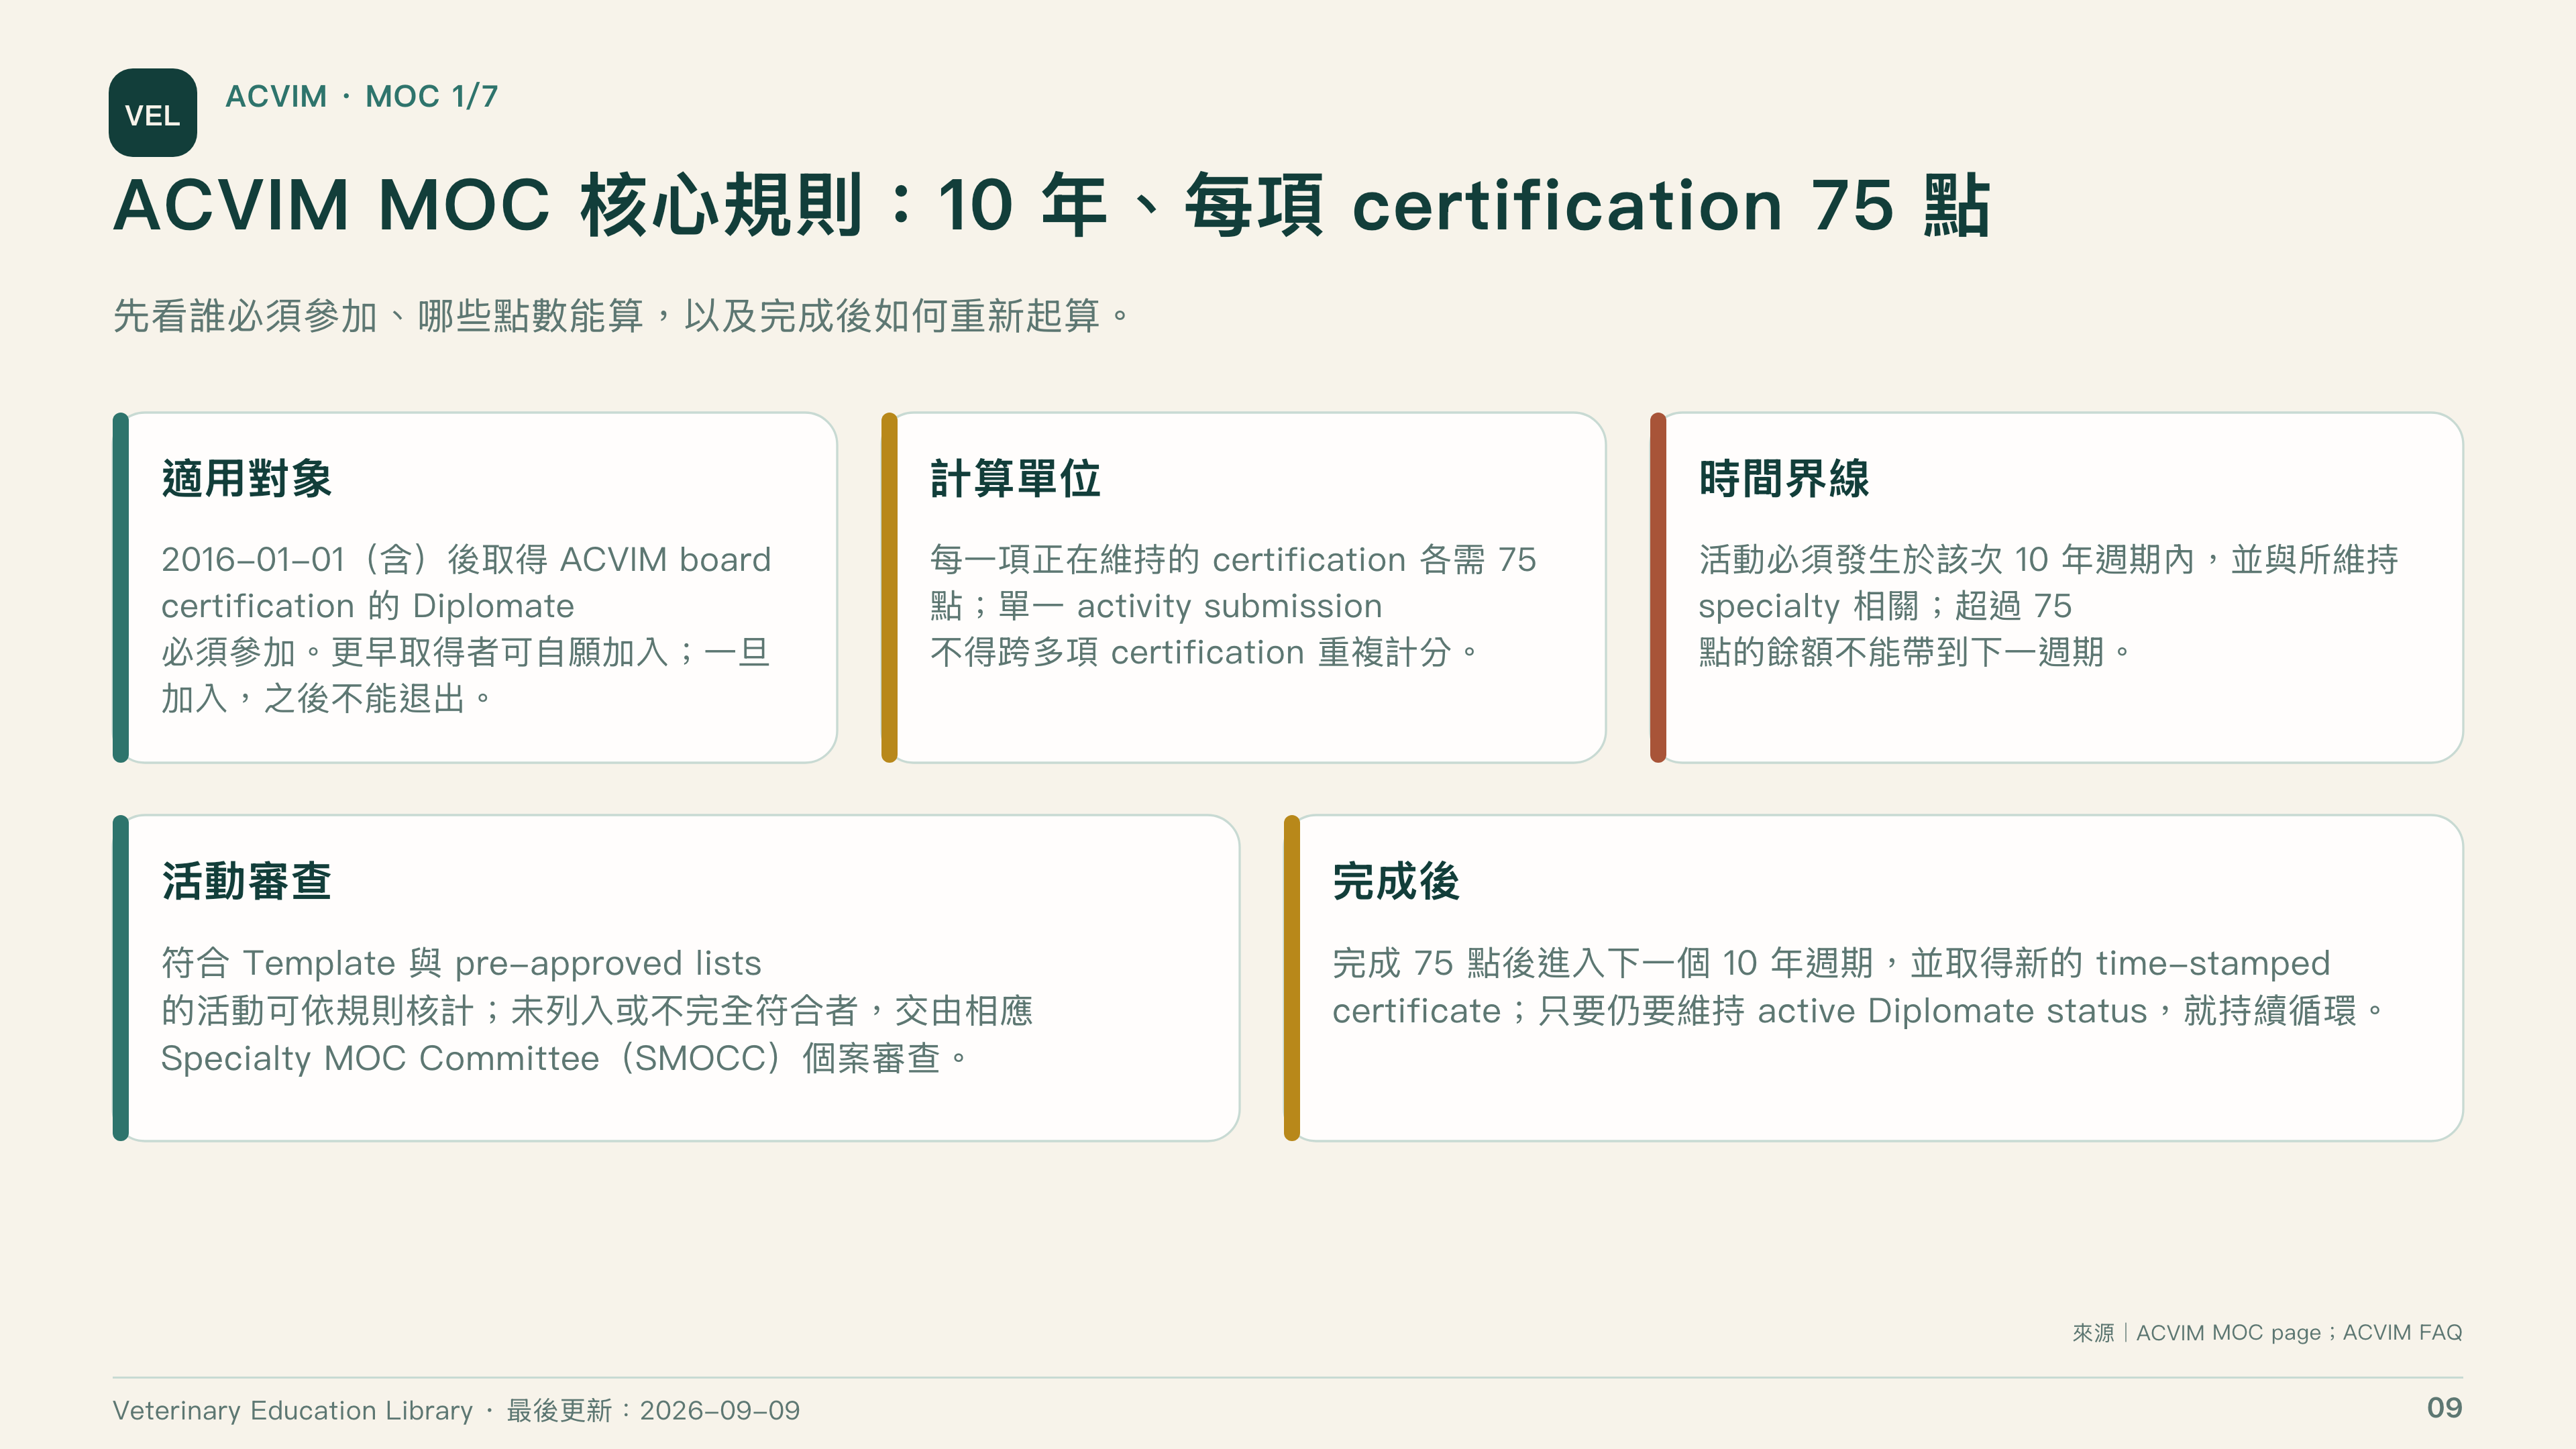This screenshot has width=2576, height=1449.
Task: Click the paragraph beginning '符合 Template 與 pre-approved lists'
Action: 597,1010
